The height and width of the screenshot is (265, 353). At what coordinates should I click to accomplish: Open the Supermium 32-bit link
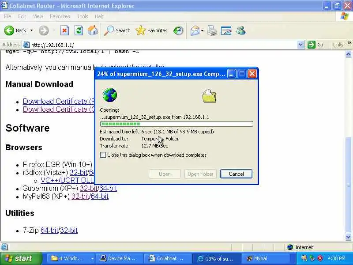coord(89,188)
